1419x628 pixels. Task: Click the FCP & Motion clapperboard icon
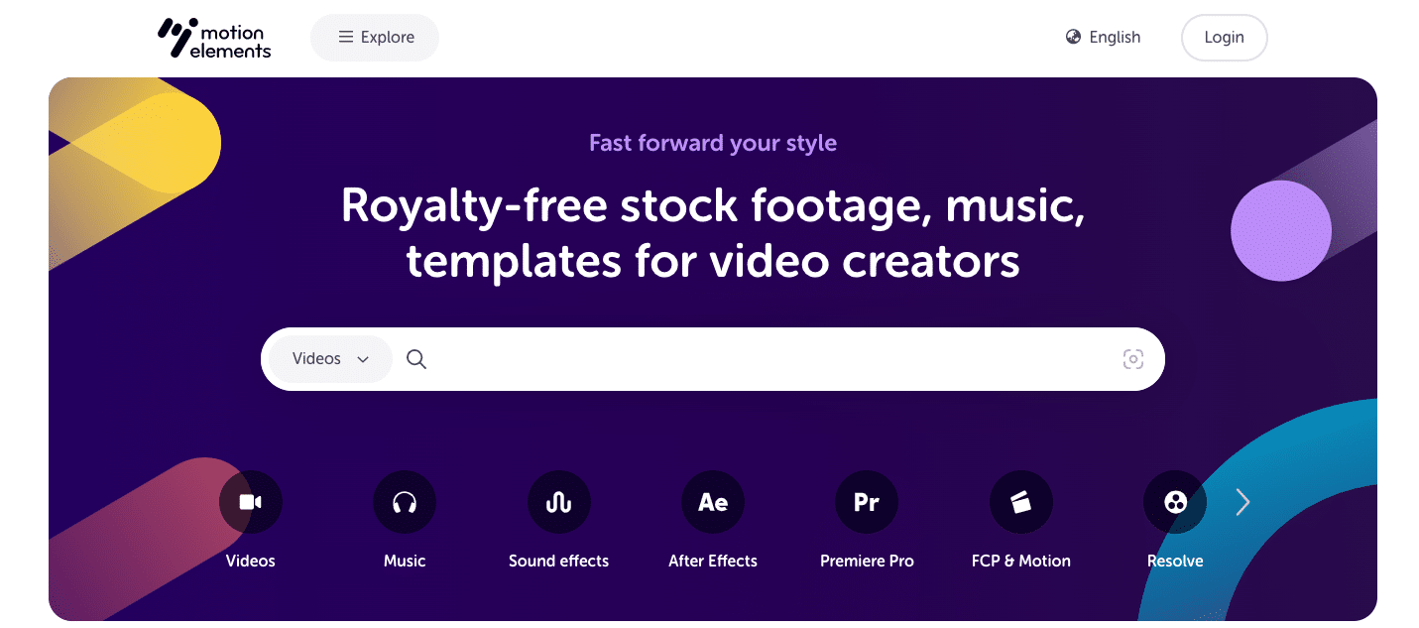point(1020,502)
